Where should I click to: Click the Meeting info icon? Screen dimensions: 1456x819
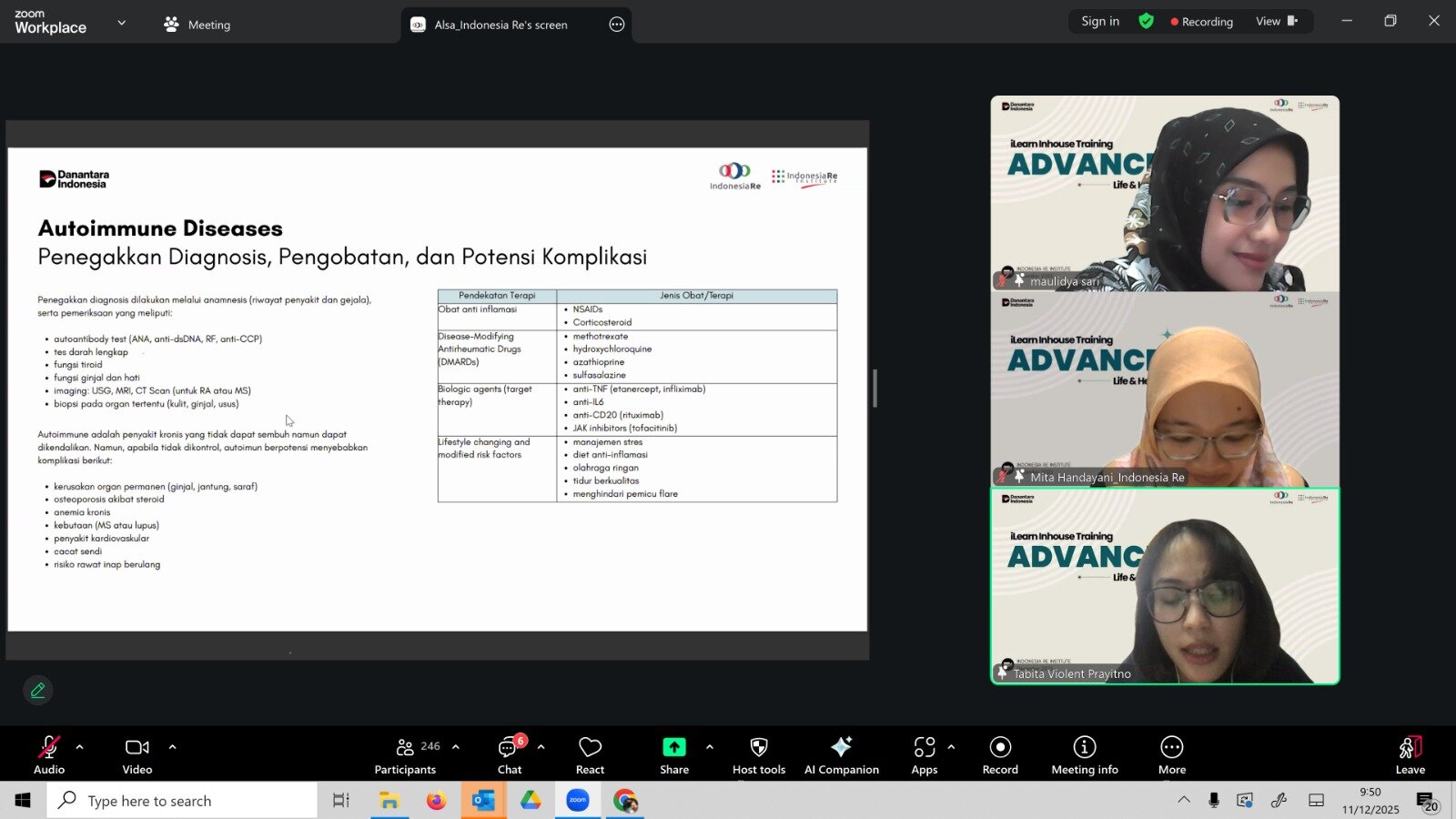[x=1084, y=755]
